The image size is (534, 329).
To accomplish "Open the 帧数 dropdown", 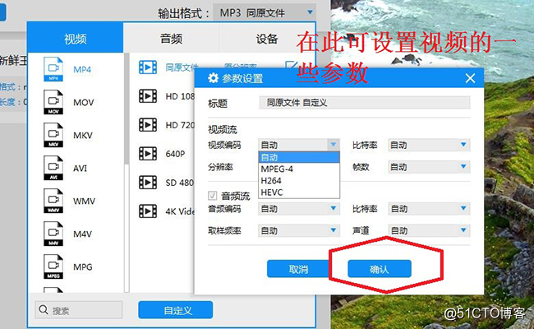I will pos(429,167).
